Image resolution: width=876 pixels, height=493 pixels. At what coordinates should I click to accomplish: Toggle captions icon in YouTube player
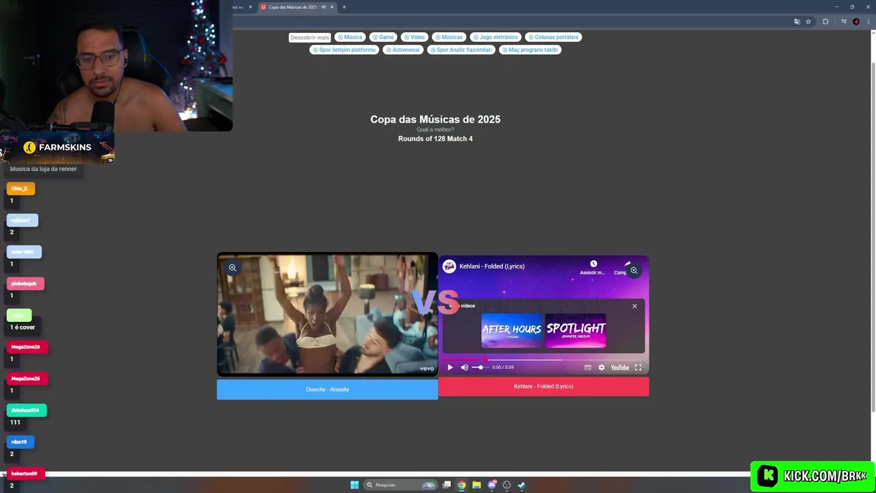coord(588,368)
